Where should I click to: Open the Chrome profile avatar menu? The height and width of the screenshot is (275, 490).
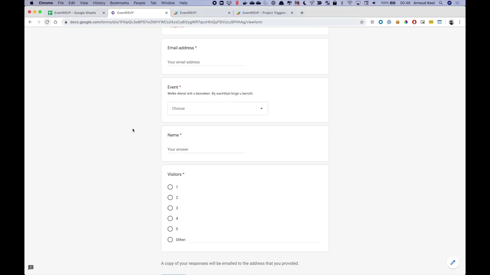[451, 22]
